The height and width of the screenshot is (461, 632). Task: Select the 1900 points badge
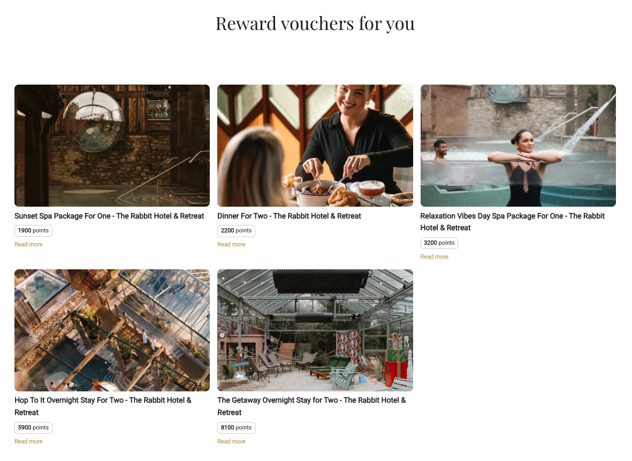(x=34, y=231)
